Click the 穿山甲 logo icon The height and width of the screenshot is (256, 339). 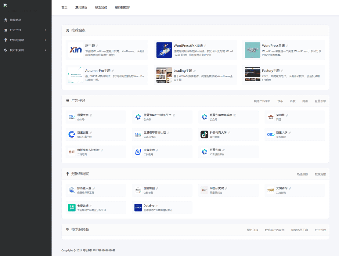pyautogui.click(x=270, y=117)
